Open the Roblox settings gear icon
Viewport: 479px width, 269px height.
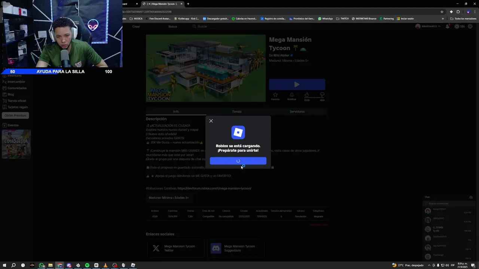(x=470, y=27)
